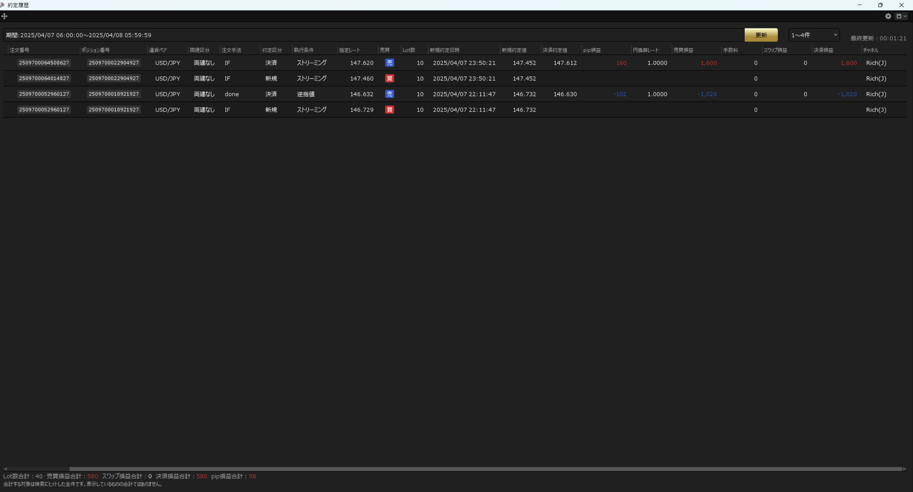Screen dimensions: 913x492
Task: Click the 決済損益 column header
Action: [x=823, y=50]
